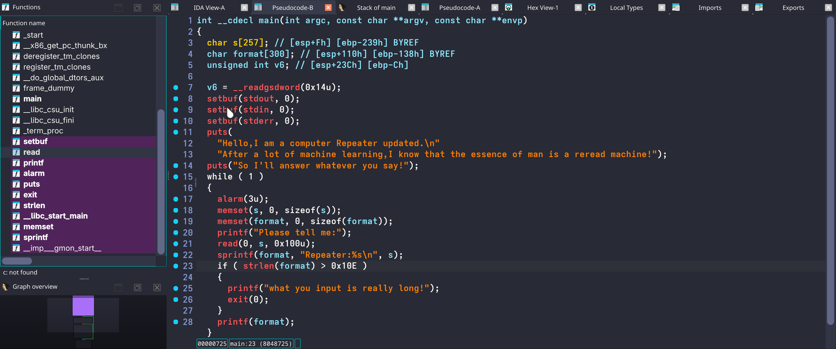Close the Pseudocode-B tab
The image size is (836, 349).
click(x=328, y=8)
